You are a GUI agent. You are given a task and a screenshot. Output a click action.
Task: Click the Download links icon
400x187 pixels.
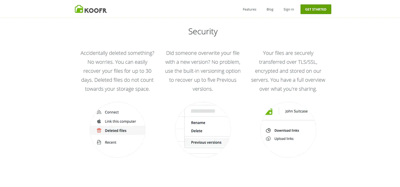tap(268, 130)
